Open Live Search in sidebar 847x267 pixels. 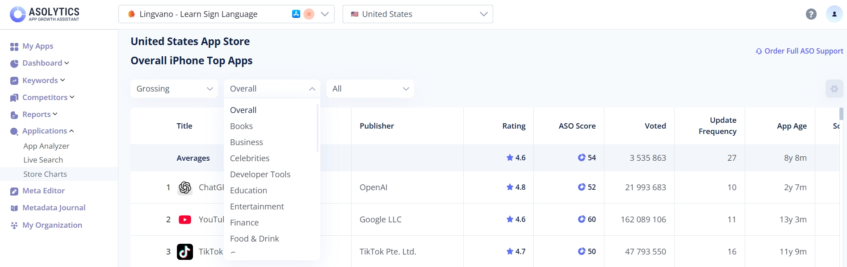click(x=43, y=160)
